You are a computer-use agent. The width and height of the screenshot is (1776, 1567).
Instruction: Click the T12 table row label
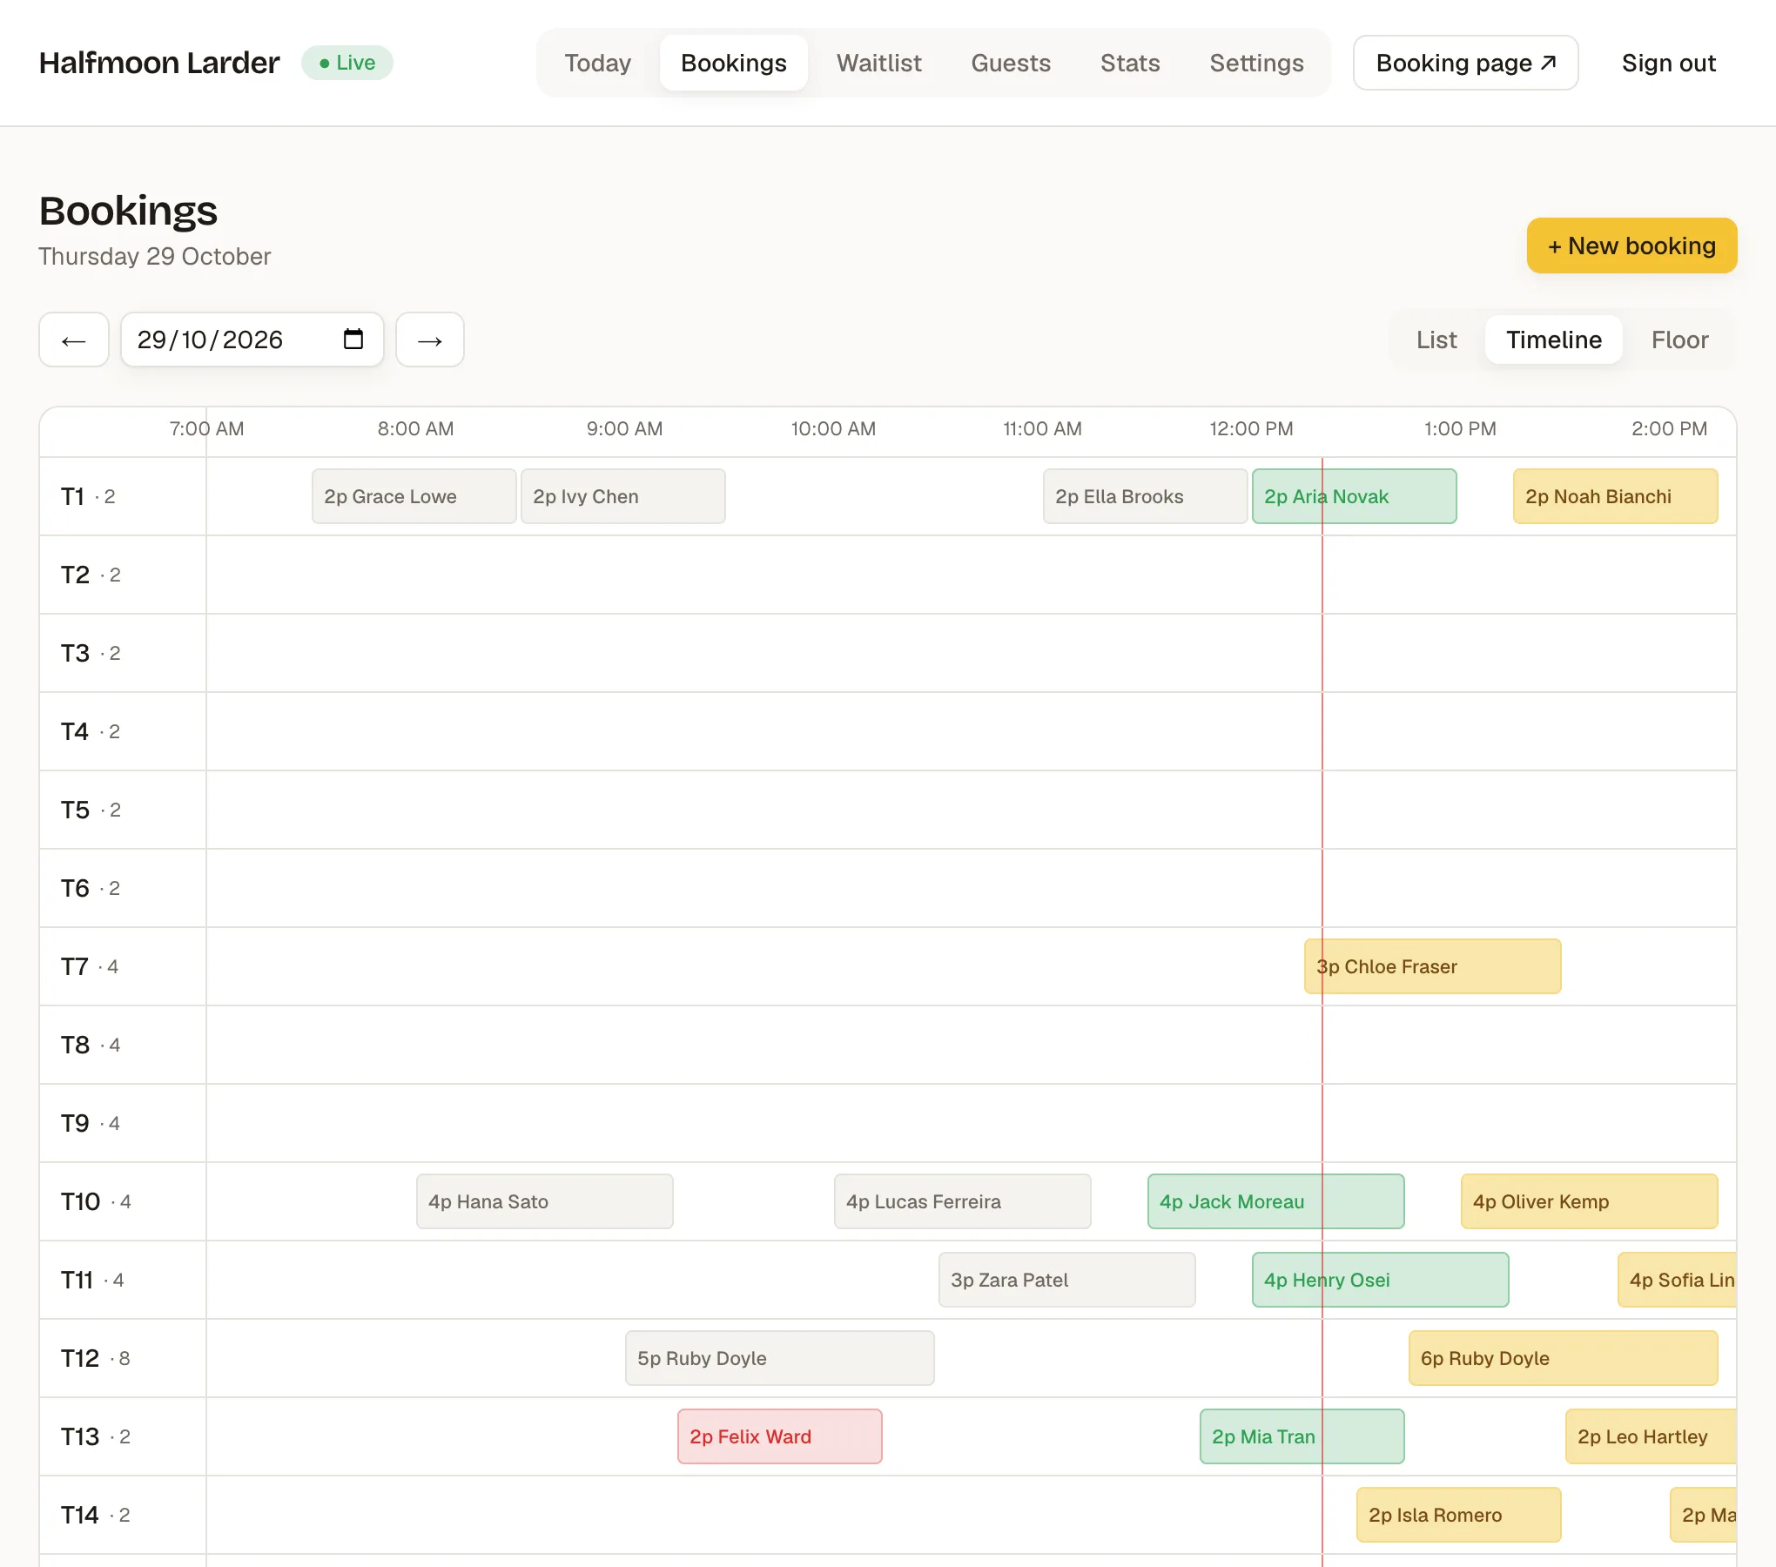point(123,1358)
